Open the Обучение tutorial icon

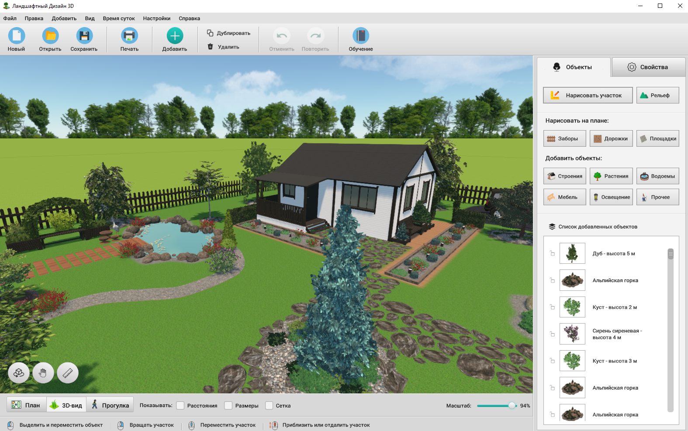tap(361, 36)
